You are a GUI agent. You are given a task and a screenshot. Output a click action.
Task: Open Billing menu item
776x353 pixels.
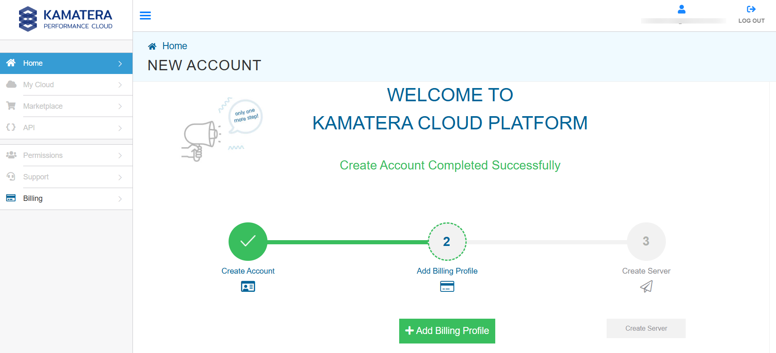tap(66, 198)
